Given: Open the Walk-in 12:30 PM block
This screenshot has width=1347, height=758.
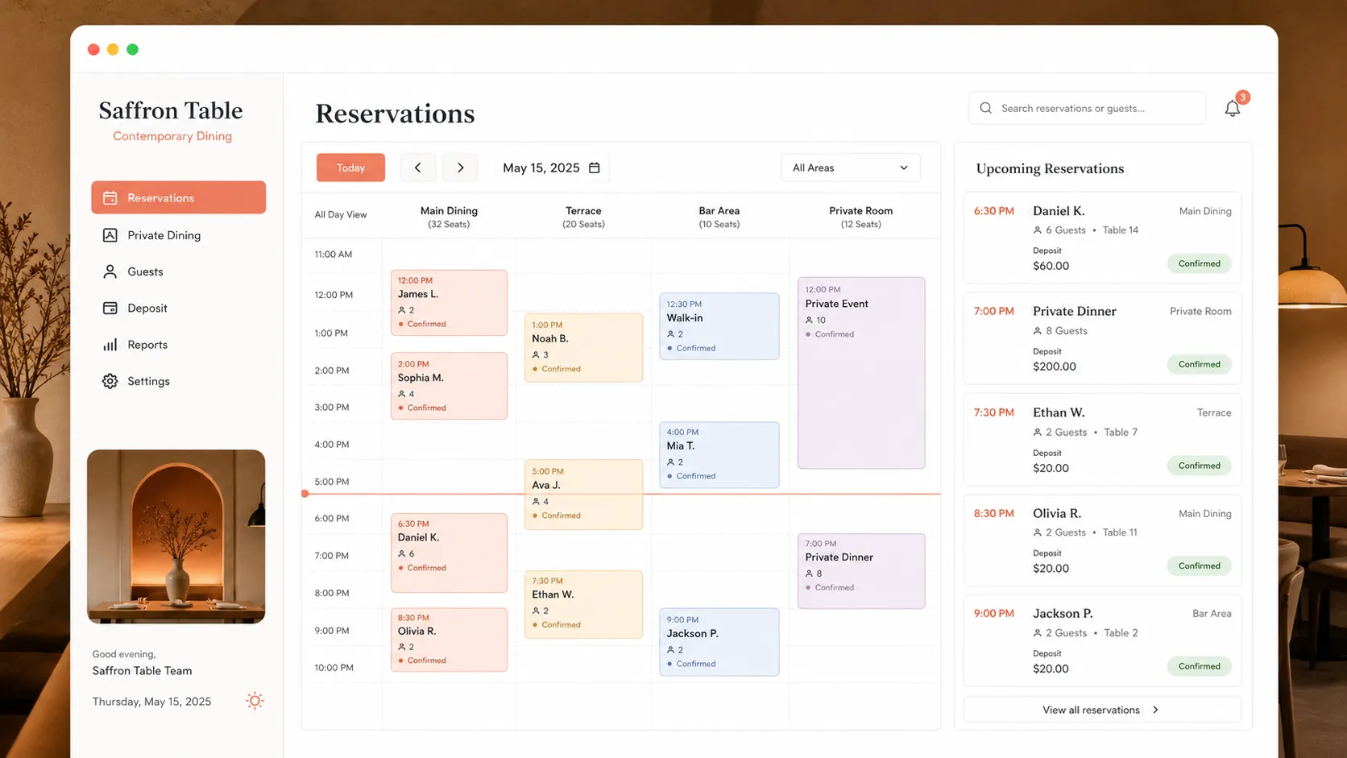Looking at the screenshot, I should pos(719,326).
